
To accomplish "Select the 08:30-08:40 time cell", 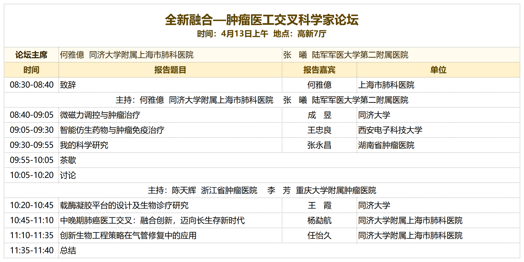I will point(32,85).
